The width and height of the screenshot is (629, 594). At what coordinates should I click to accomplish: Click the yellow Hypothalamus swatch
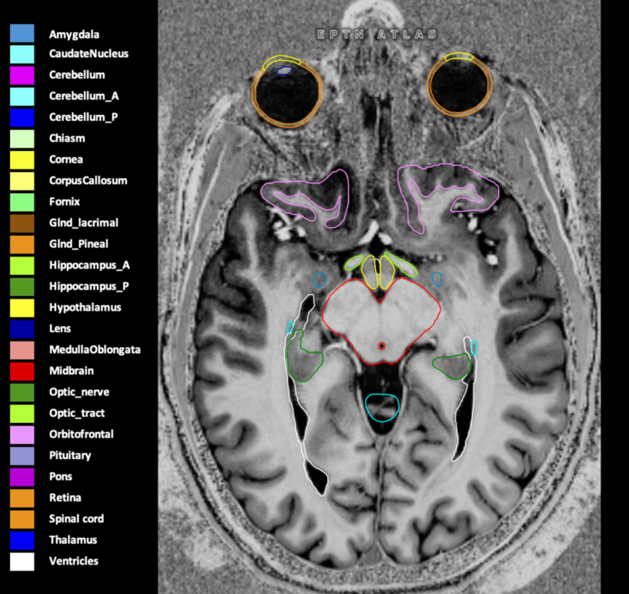click(22, 308)
